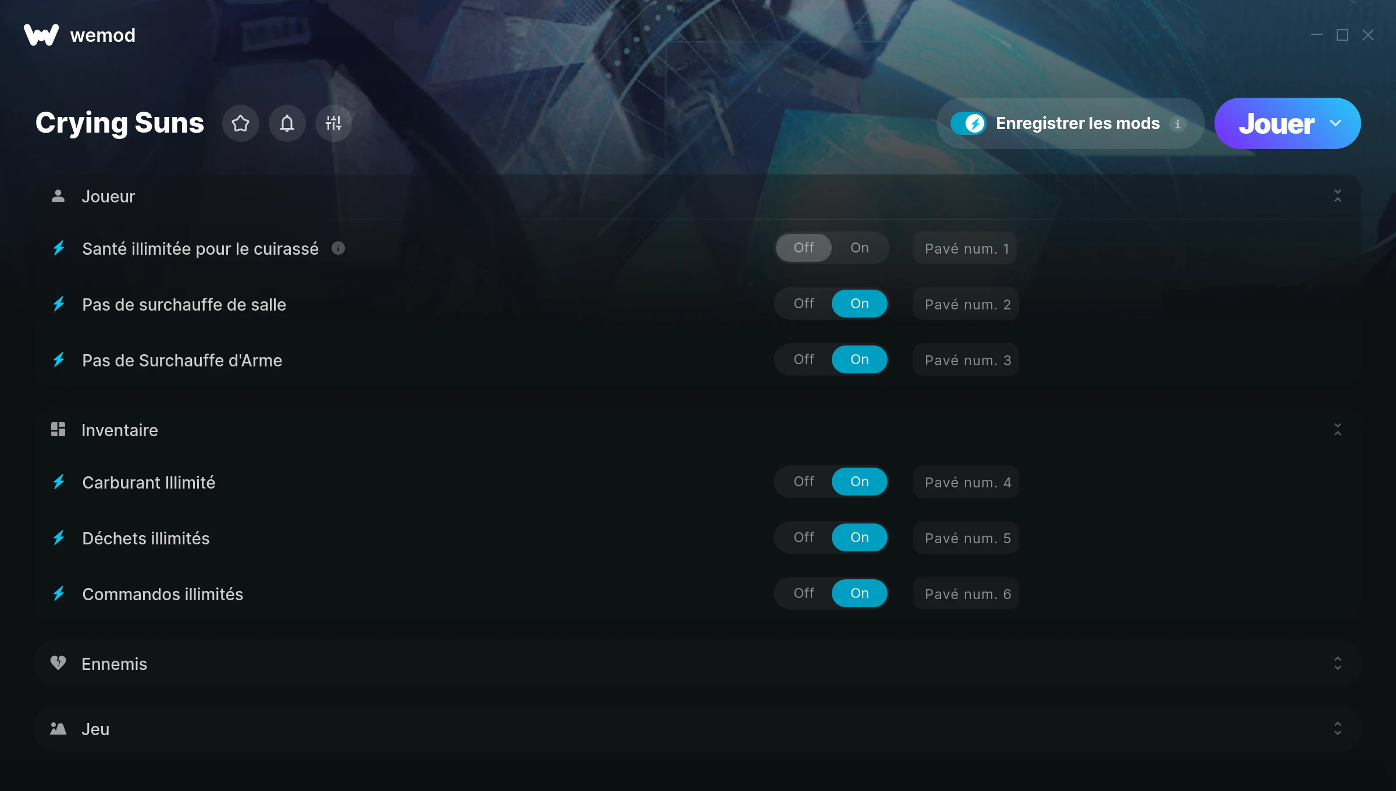Collapse the Joueur section
Image resolution: width=1396 pixels, height=791 pixels.
pyautogui.click(x=1337, y=196)
